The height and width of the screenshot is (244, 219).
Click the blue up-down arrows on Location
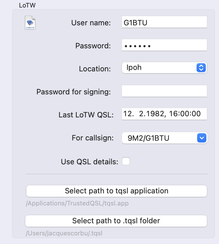201,68
